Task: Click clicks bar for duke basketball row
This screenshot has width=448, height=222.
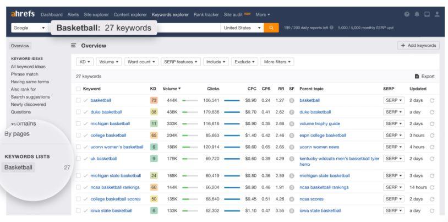Action: (232, 112)
